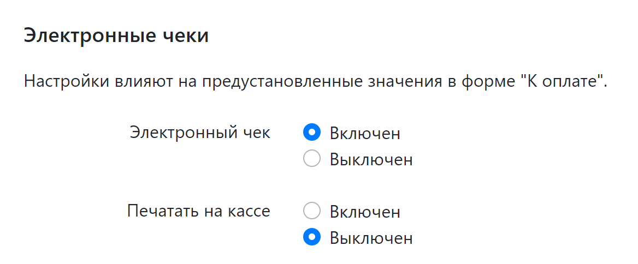Screen dimensions: 638x264
Task: Click the Включен label text under Электронный чек
Action: 365,133
